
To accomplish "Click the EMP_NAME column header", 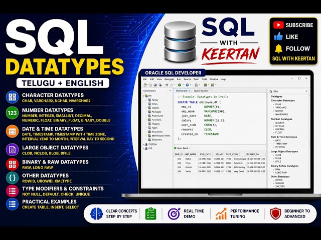I will [190, 154].
